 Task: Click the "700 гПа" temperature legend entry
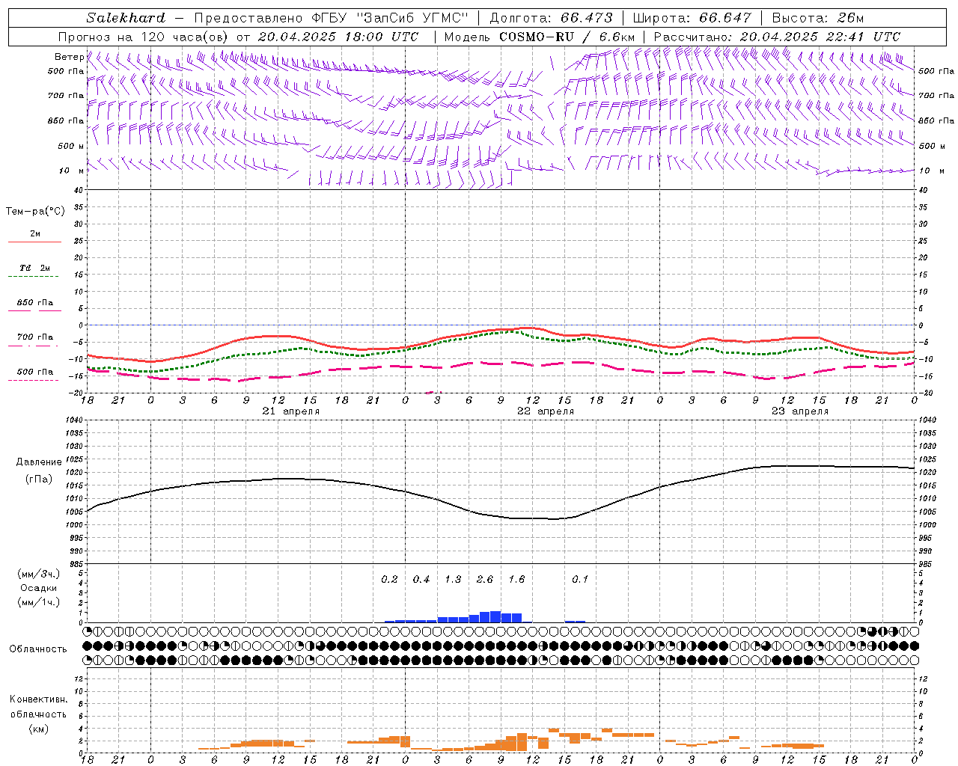pyautogui.click(x=35, y=337)
